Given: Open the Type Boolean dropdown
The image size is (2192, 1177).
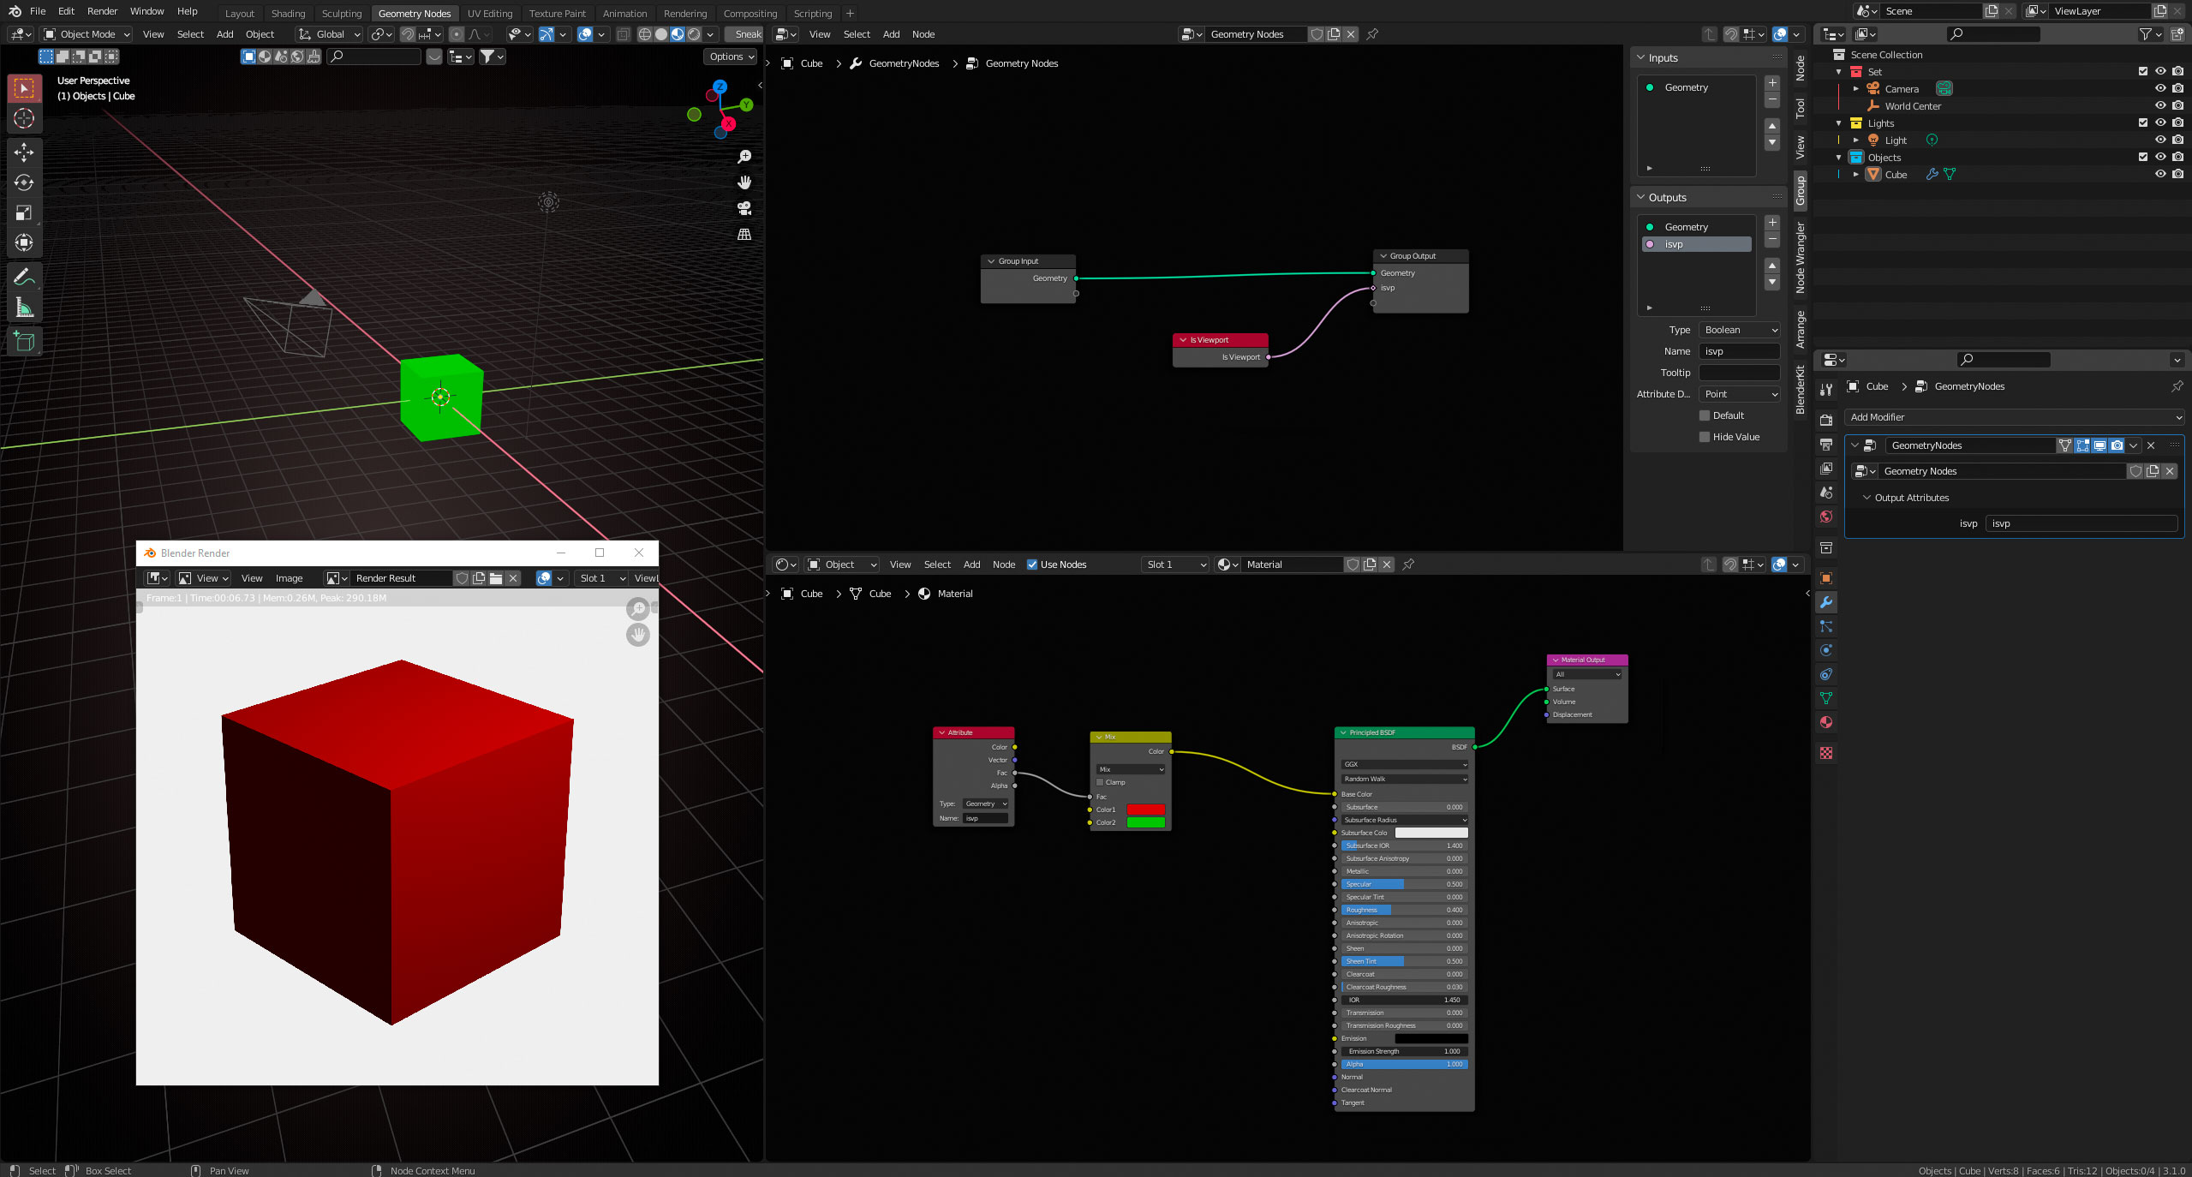Looking at the screenshot, I should 1739,330.
